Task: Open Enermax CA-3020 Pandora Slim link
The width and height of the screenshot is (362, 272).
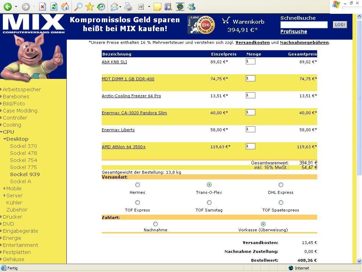Action: (x=134, y=113)
